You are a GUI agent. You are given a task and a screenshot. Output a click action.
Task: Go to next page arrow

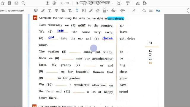(x=54, y=3)
